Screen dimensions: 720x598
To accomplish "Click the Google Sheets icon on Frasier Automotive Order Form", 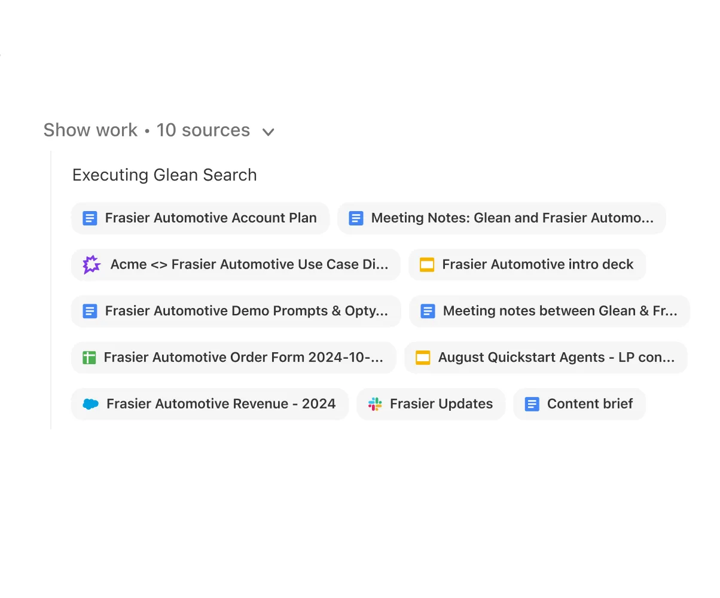I will click(x=90, y=357).
